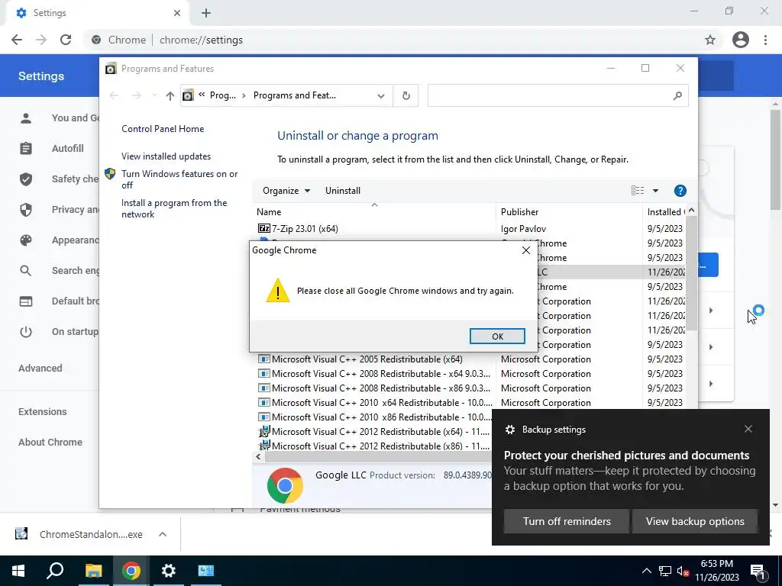The height and width of the screenshot is (586, 782).
Task: Open Search engine sidebar item
Action: click(x=75, y=271)
